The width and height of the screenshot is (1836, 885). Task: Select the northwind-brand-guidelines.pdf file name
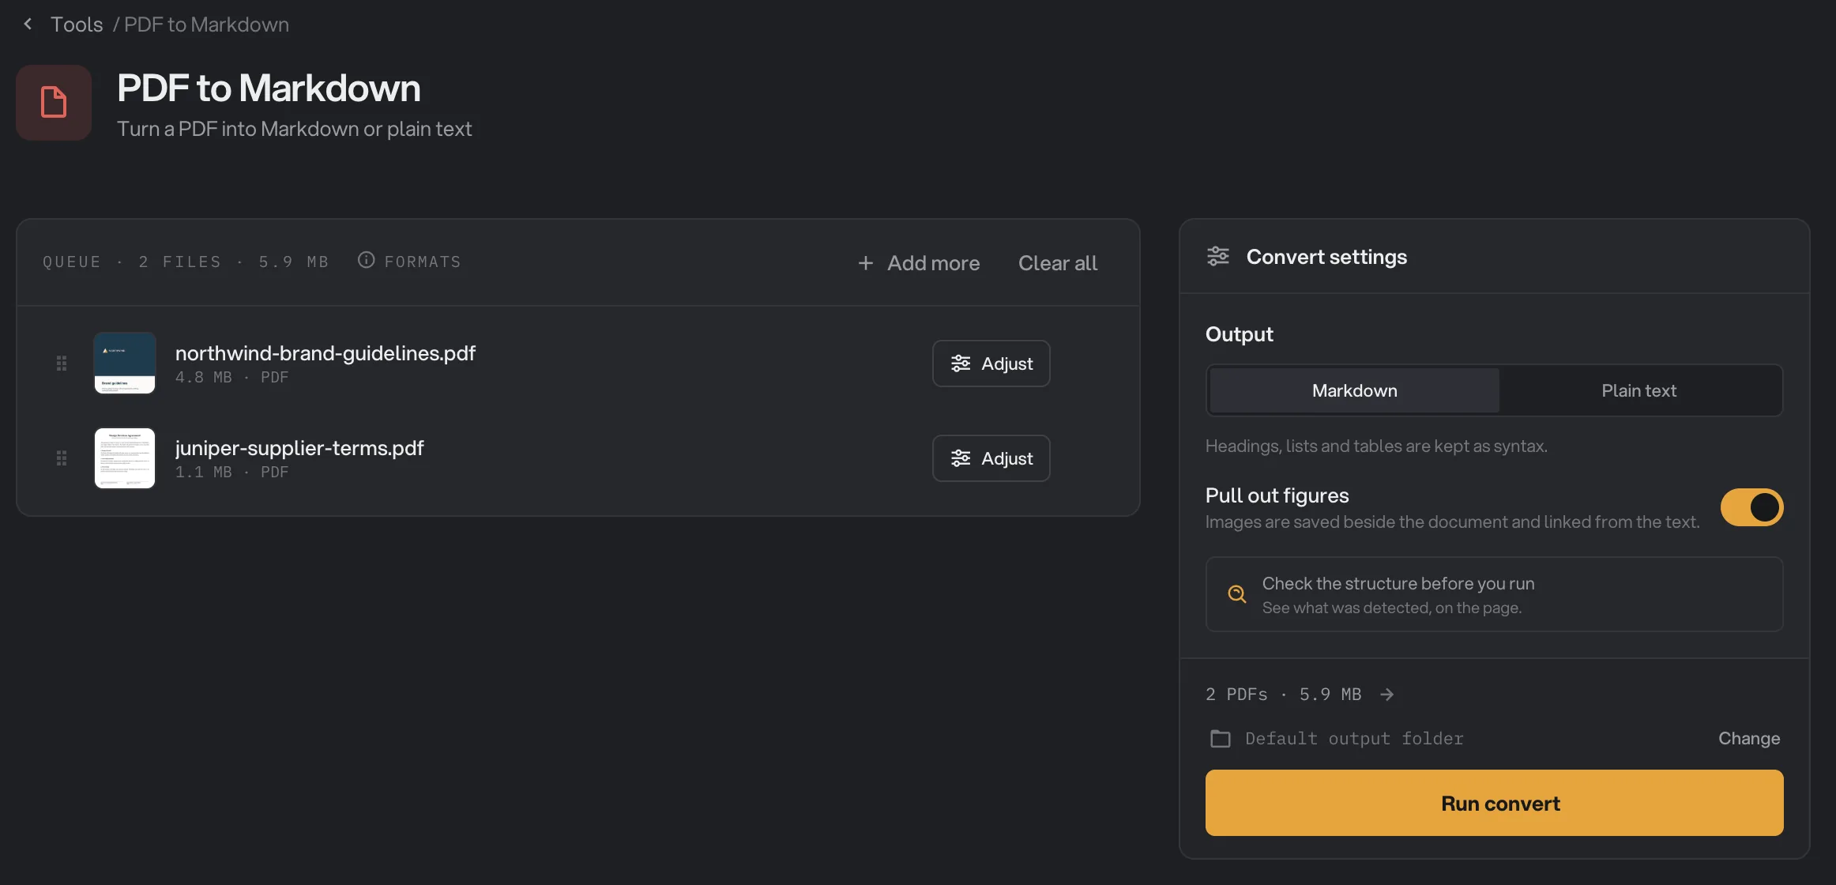tap(325, 353)
